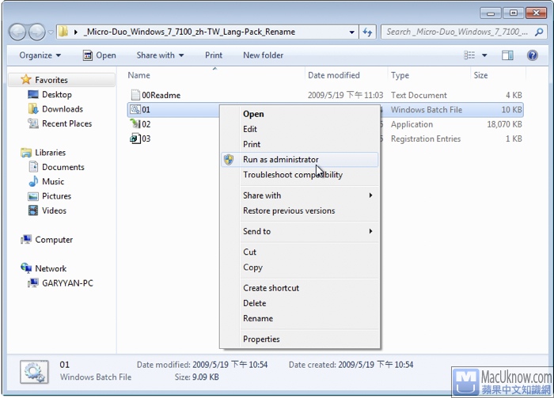Select the 03 registry file icon
Screen dimensions: 554x398
pos(135,138)
